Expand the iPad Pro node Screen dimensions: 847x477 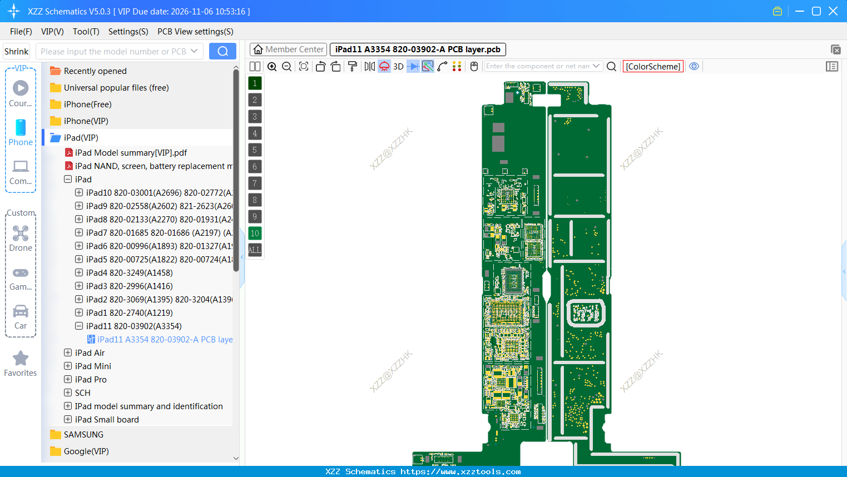pyautogui.click(x=68, y=380)
